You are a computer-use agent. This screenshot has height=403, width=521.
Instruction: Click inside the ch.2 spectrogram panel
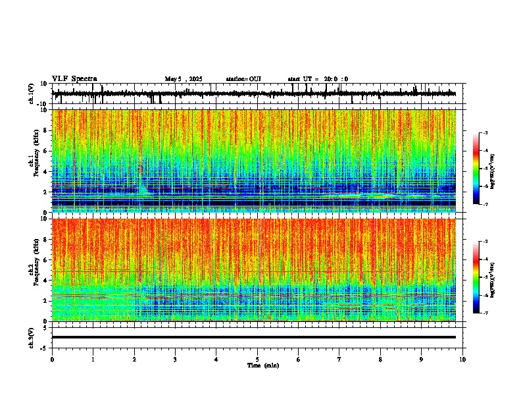tap(254, 270)
